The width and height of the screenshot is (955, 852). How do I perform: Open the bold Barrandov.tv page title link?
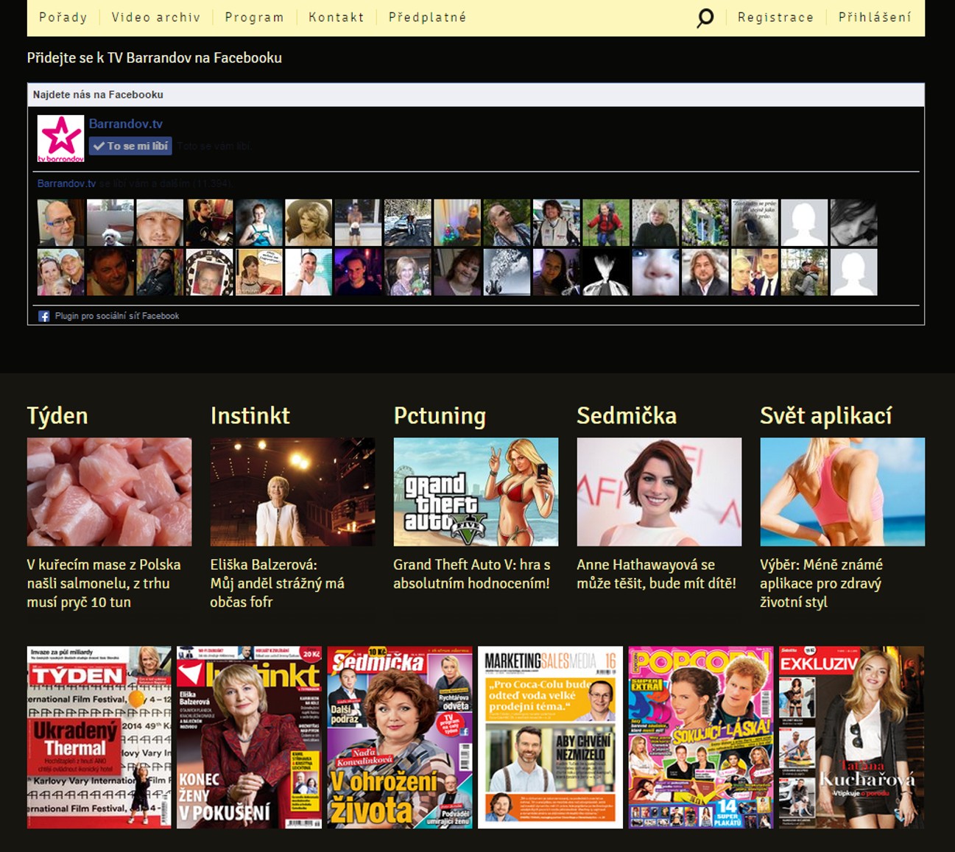click(126, 124)
